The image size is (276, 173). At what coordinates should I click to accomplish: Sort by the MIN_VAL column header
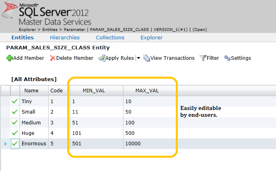coord(94,91)
